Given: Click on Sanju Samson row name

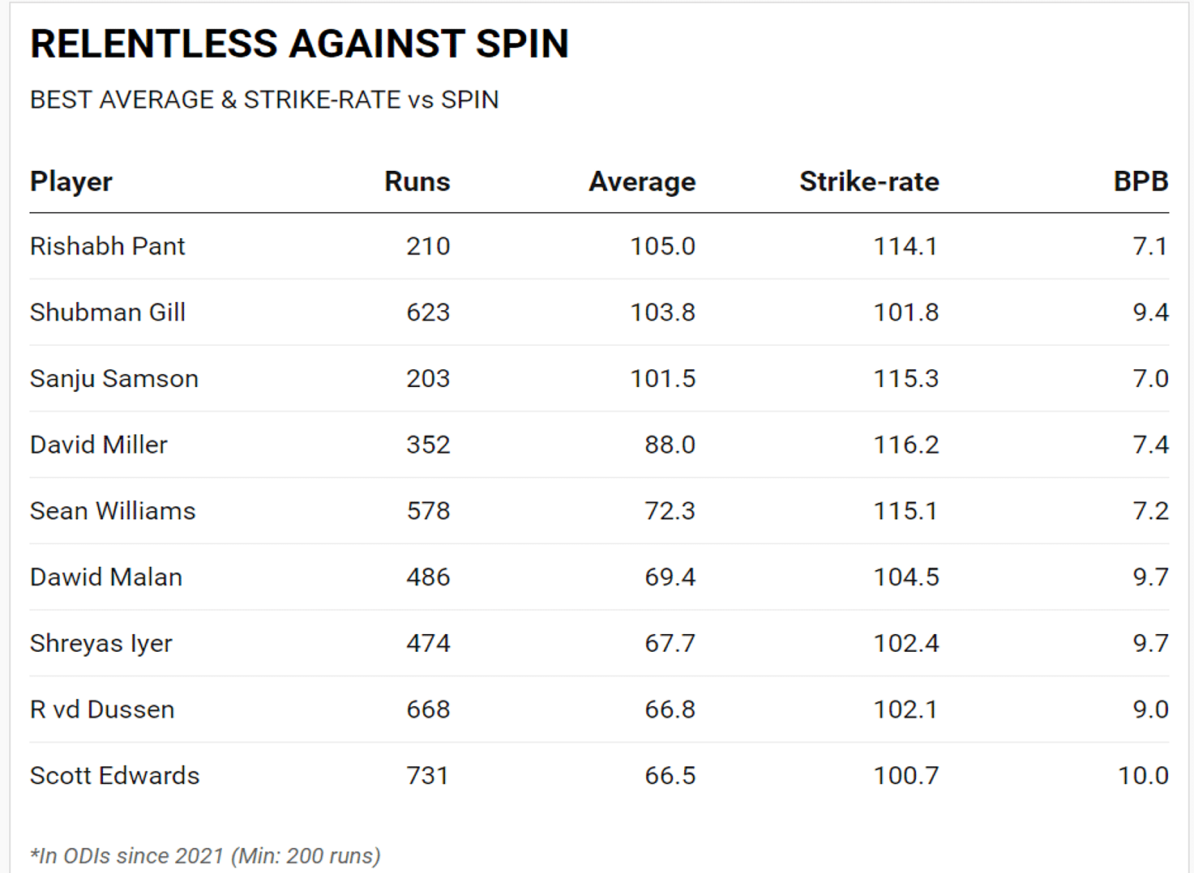Looking at the screenshot, I should pos(113,379).
